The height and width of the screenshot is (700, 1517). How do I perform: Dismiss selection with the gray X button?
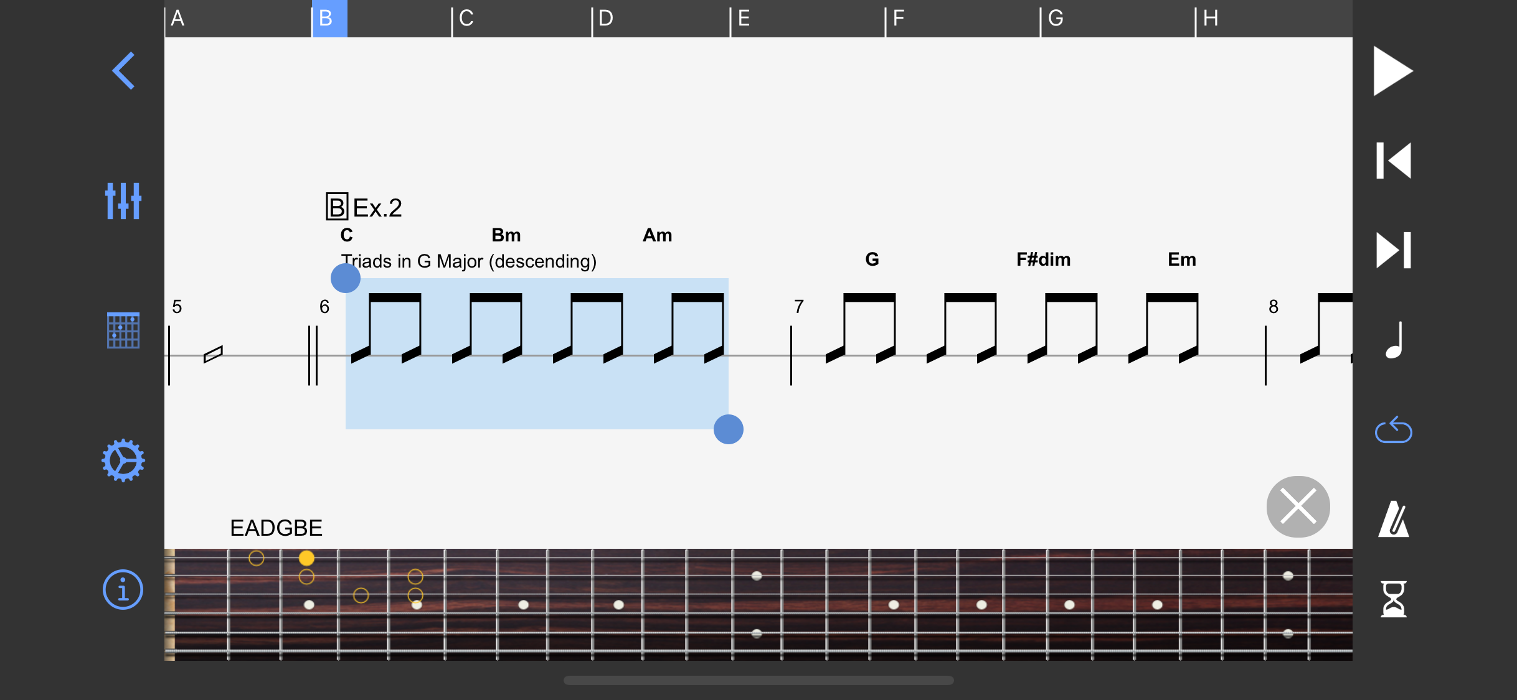click(x=1298, y=506)
